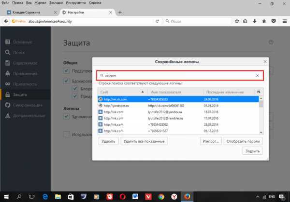
Task: Open File Explorer from the taskbar
Action: [58, 197]
